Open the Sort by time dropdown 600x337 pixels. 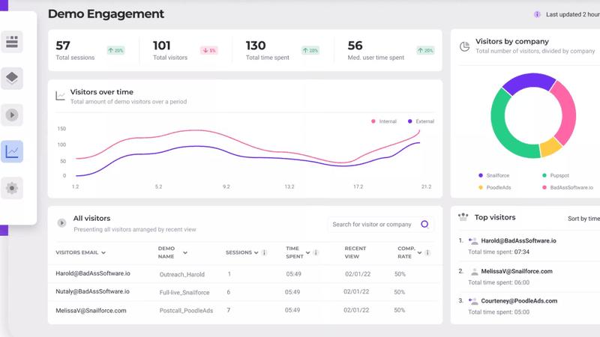583,219
